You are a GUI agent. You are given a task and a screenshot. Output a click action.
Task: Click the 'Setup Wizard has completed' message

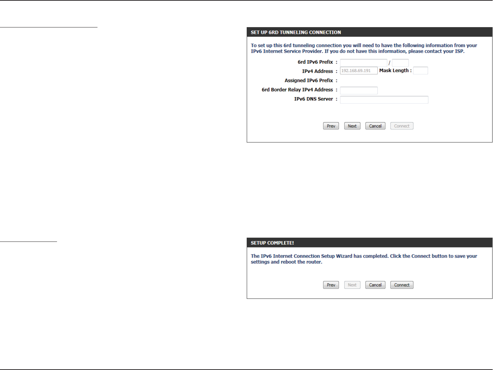pyautogui.click(x=364, y=259)
